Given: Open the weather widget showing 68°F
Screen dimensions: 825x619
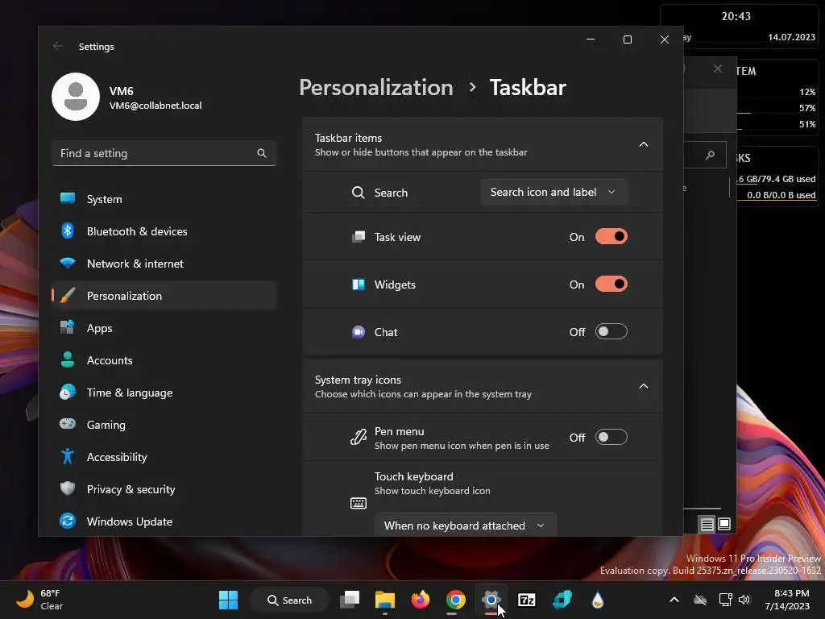Looking at the screenshot, I should click(x=39, y=600).
